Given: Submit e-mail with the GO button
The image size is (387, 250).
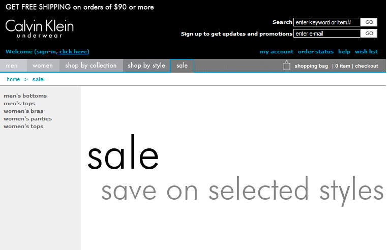Looking at the screenshot, I should 369,34.
